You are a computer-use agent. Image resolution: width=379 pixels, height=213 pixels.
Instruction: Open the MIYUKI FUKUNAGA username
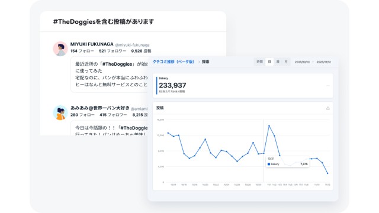tap(92, 44)
